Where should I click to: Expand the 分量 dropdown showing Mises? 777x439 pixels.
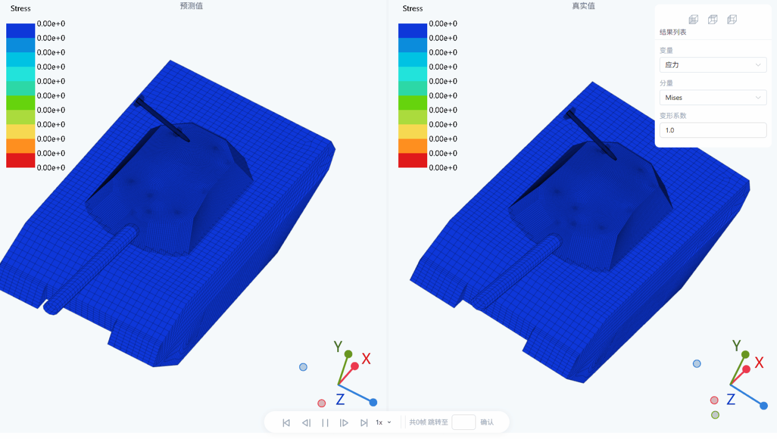[713, 98]
